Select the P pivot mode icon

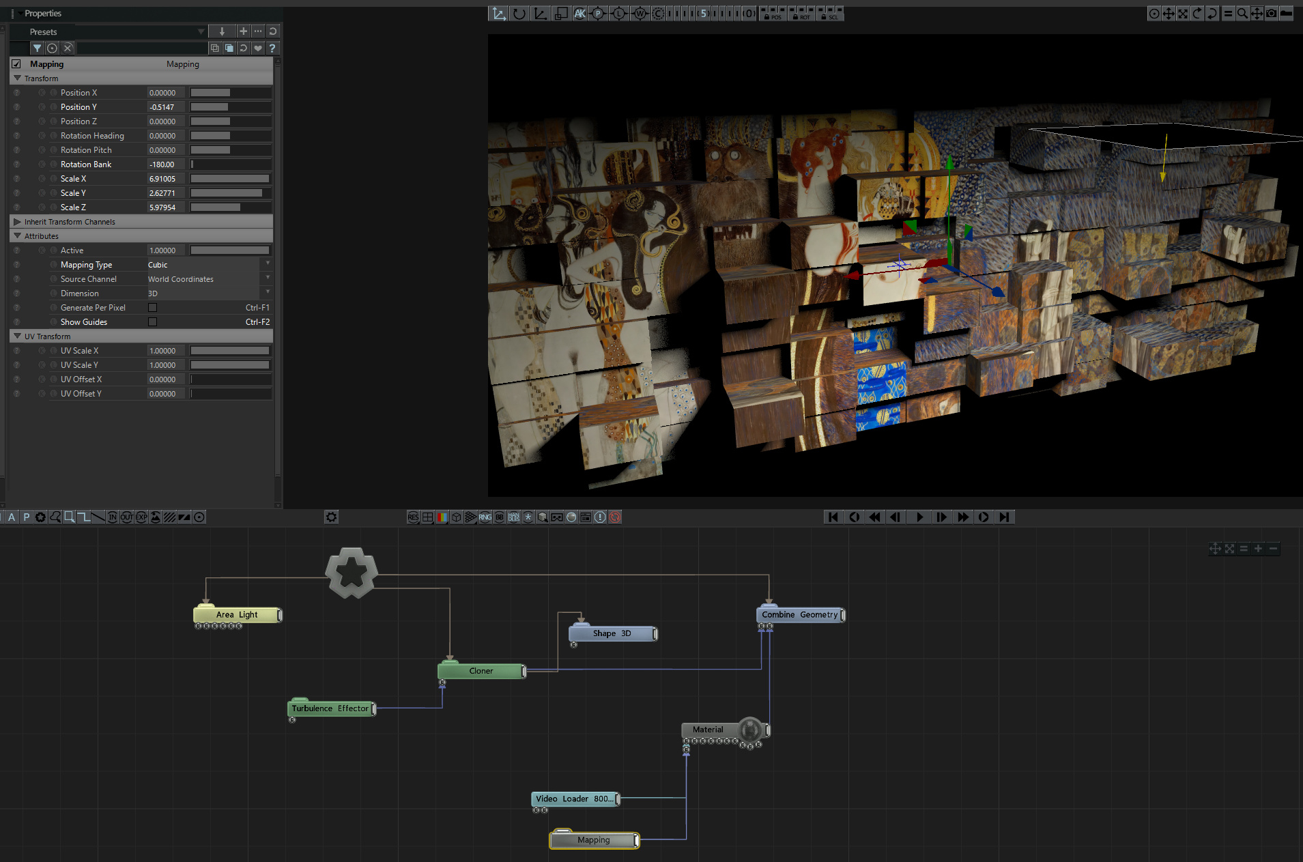[x=598, y=14]
